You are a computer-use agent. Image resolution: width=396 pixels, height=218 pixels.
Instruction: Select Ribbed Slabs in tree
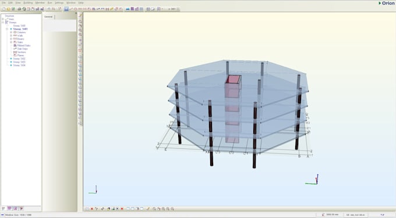[24, 45]
